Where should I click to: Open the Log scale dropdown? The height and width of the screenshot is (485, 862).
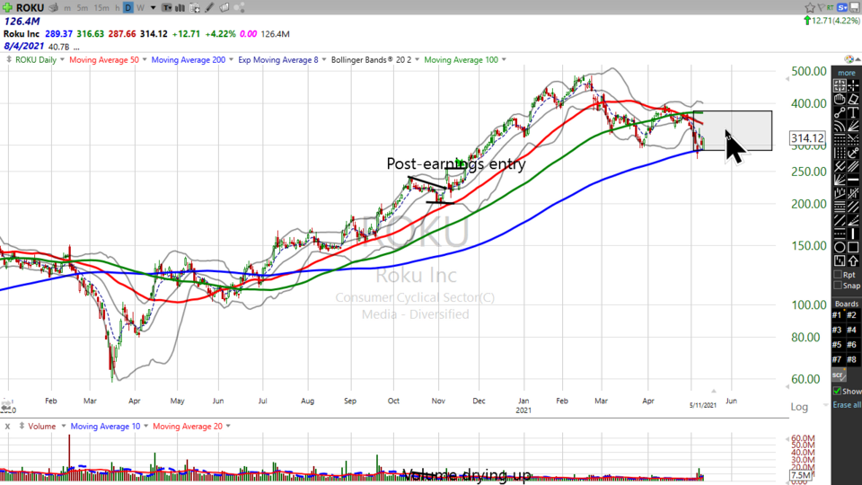coord(800,407)
